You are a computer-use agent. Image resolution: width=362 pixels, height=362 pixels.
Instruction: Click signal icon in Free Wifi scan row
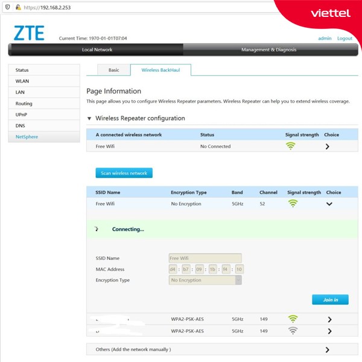tap(293, 204)
